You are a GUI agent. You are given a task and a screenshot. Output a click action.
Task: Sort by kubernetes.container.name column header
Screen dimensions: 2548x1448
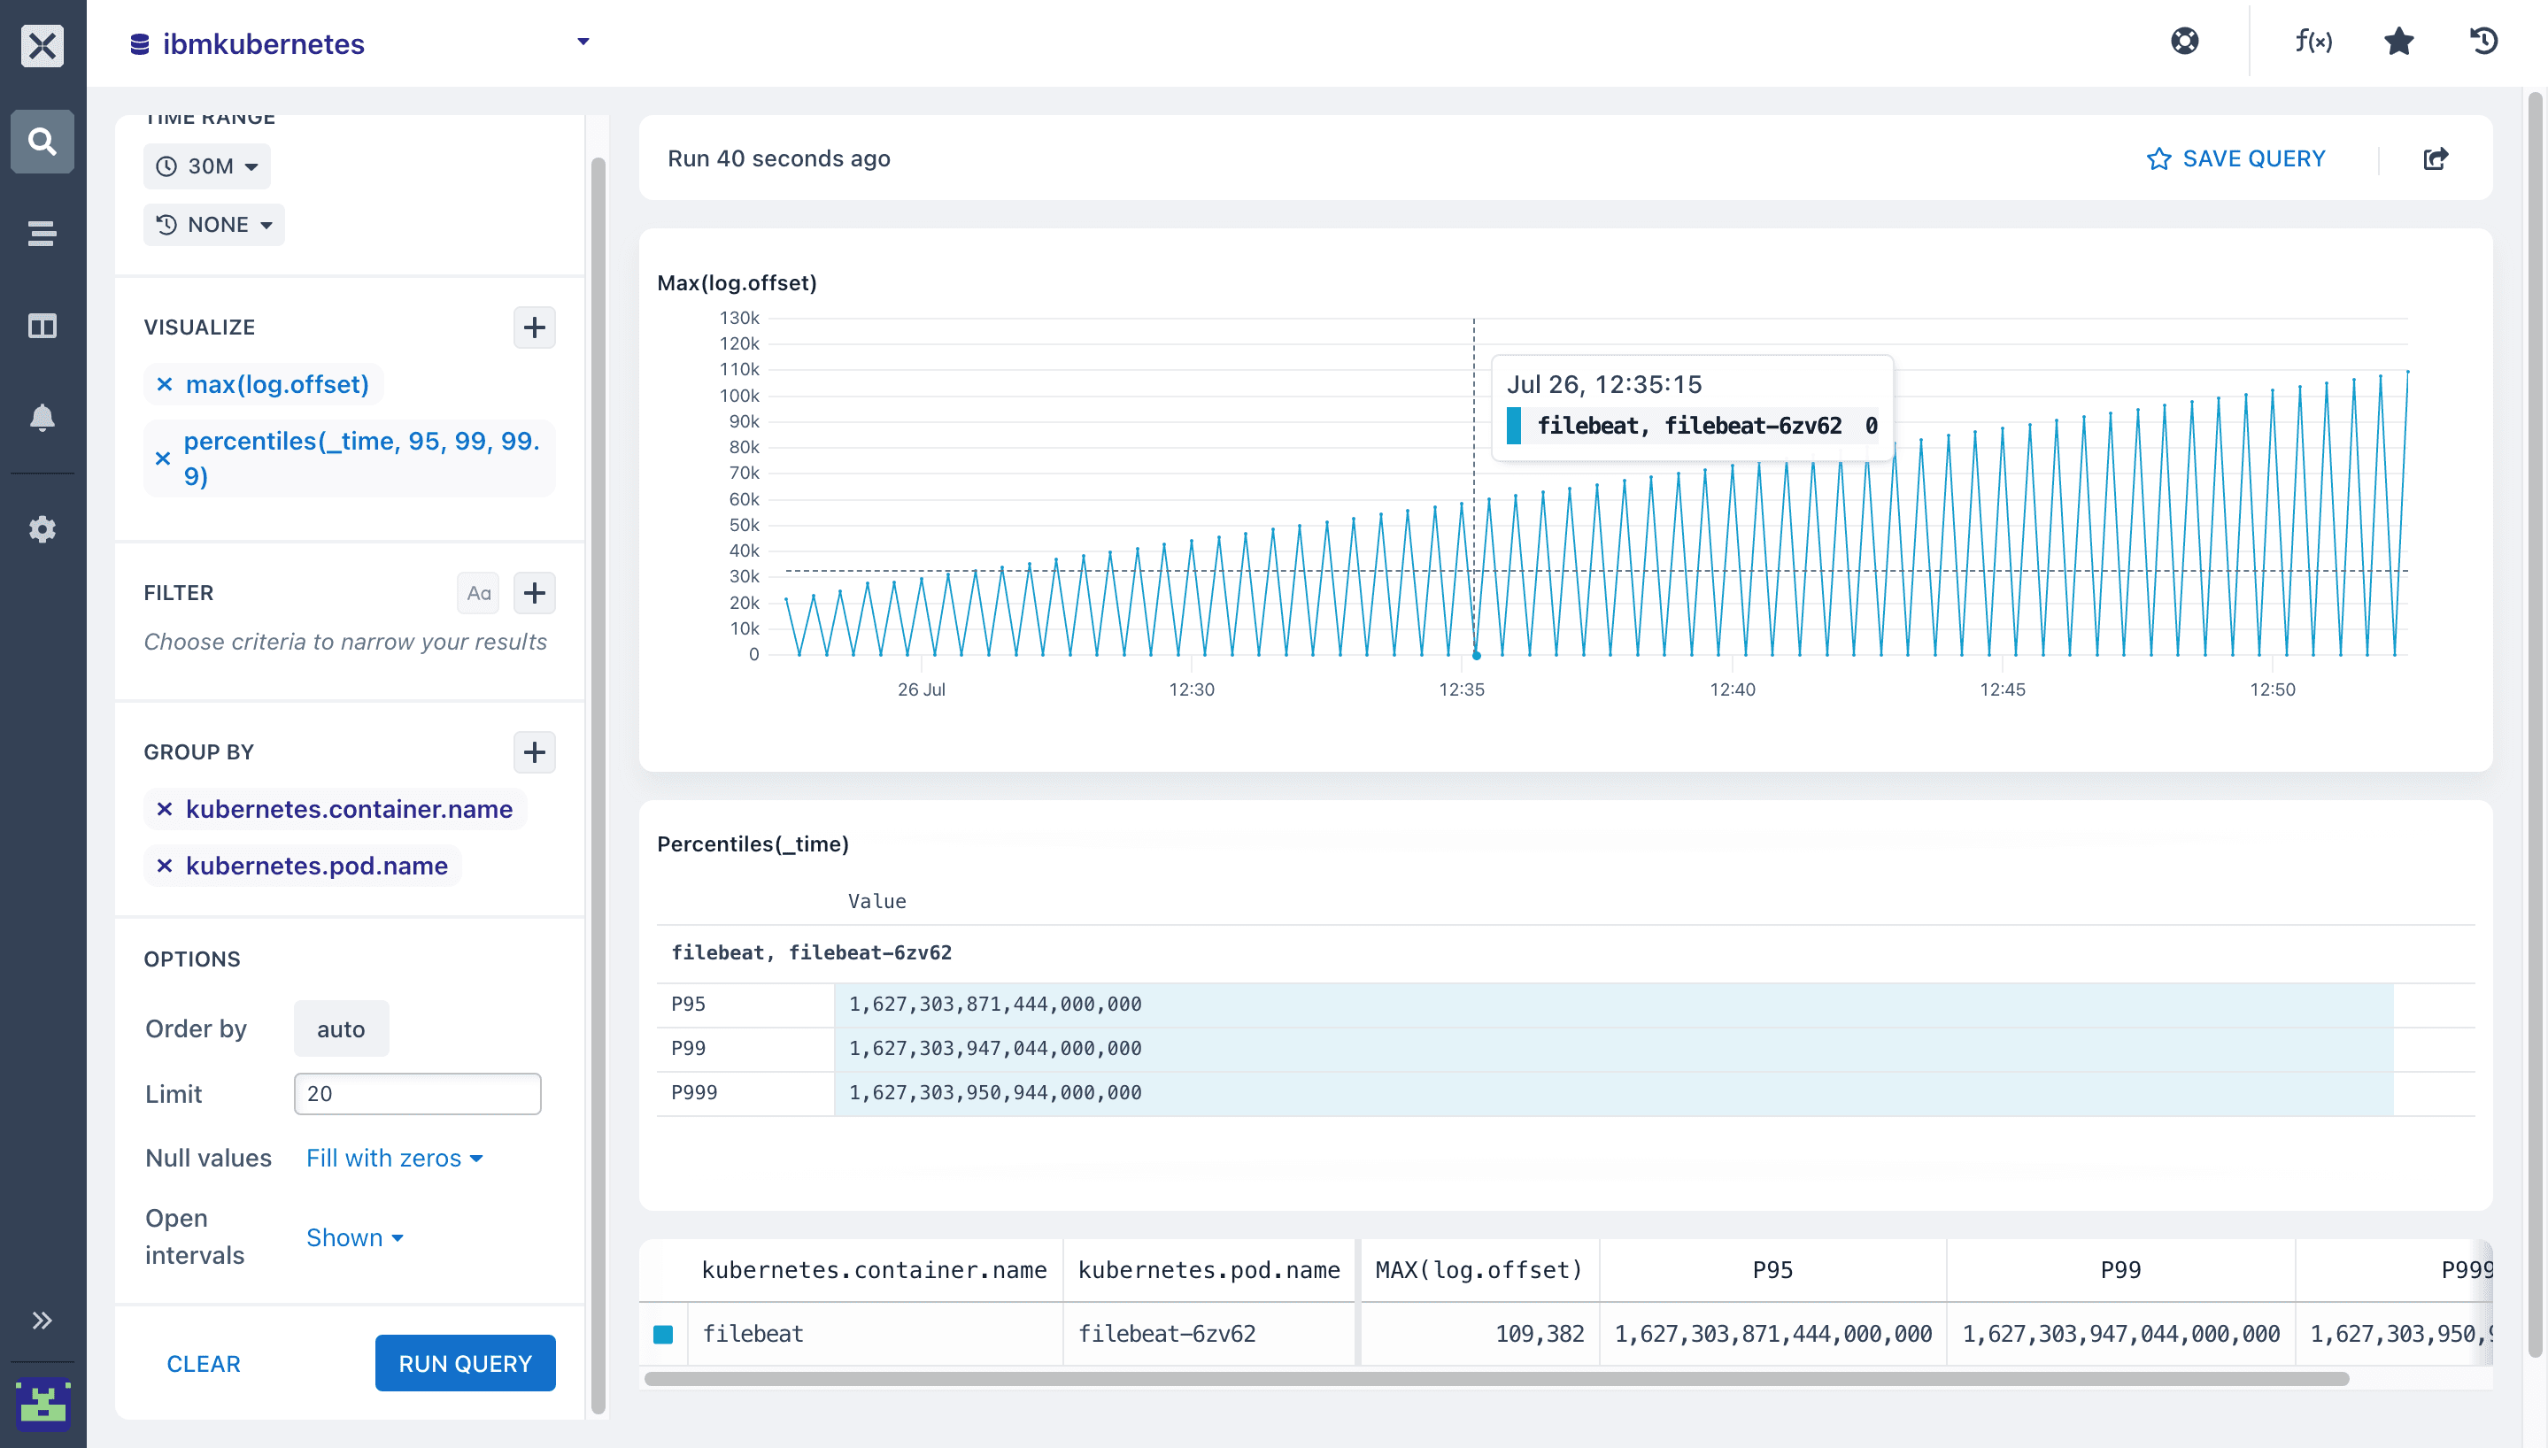(x=874, y=1270)
